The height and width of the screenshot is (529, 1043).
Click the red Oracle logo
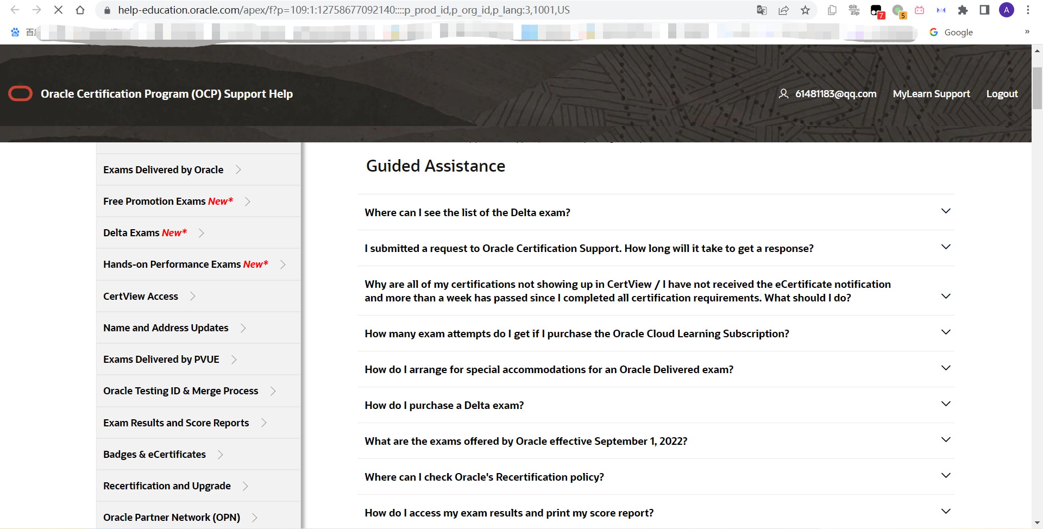20,94
